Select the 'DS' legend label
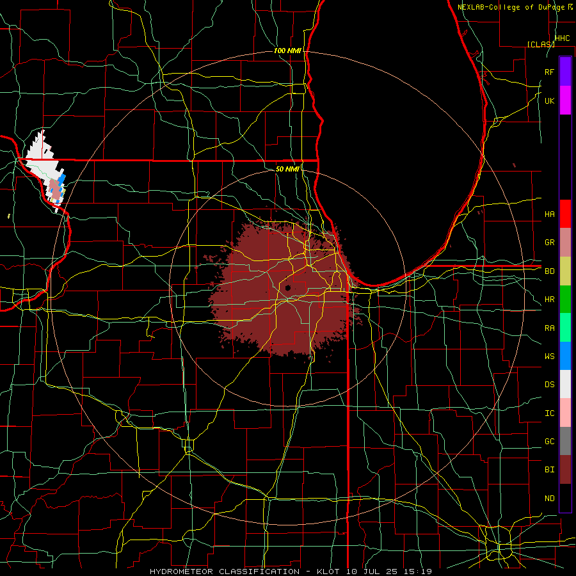The height and width of the screenshot is (576, 576). (549, 385)
